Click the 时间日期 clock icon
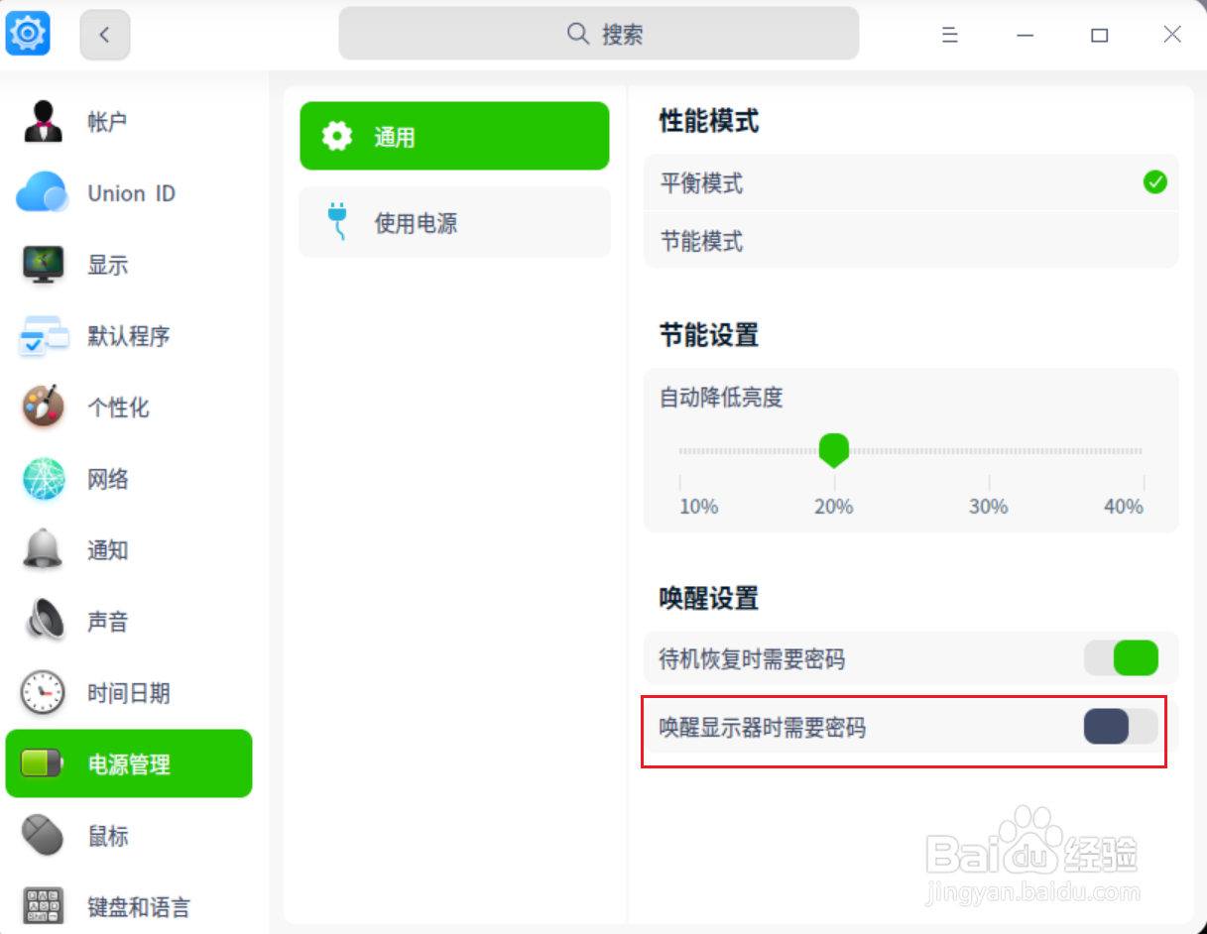 [x=43, y=693]
